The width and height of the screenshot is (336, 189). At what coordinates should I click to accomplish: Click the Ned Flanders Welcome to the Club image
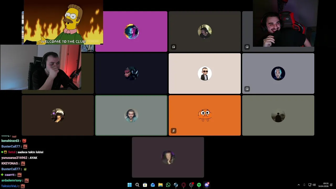pyautogui.click(x=63, y=22)
